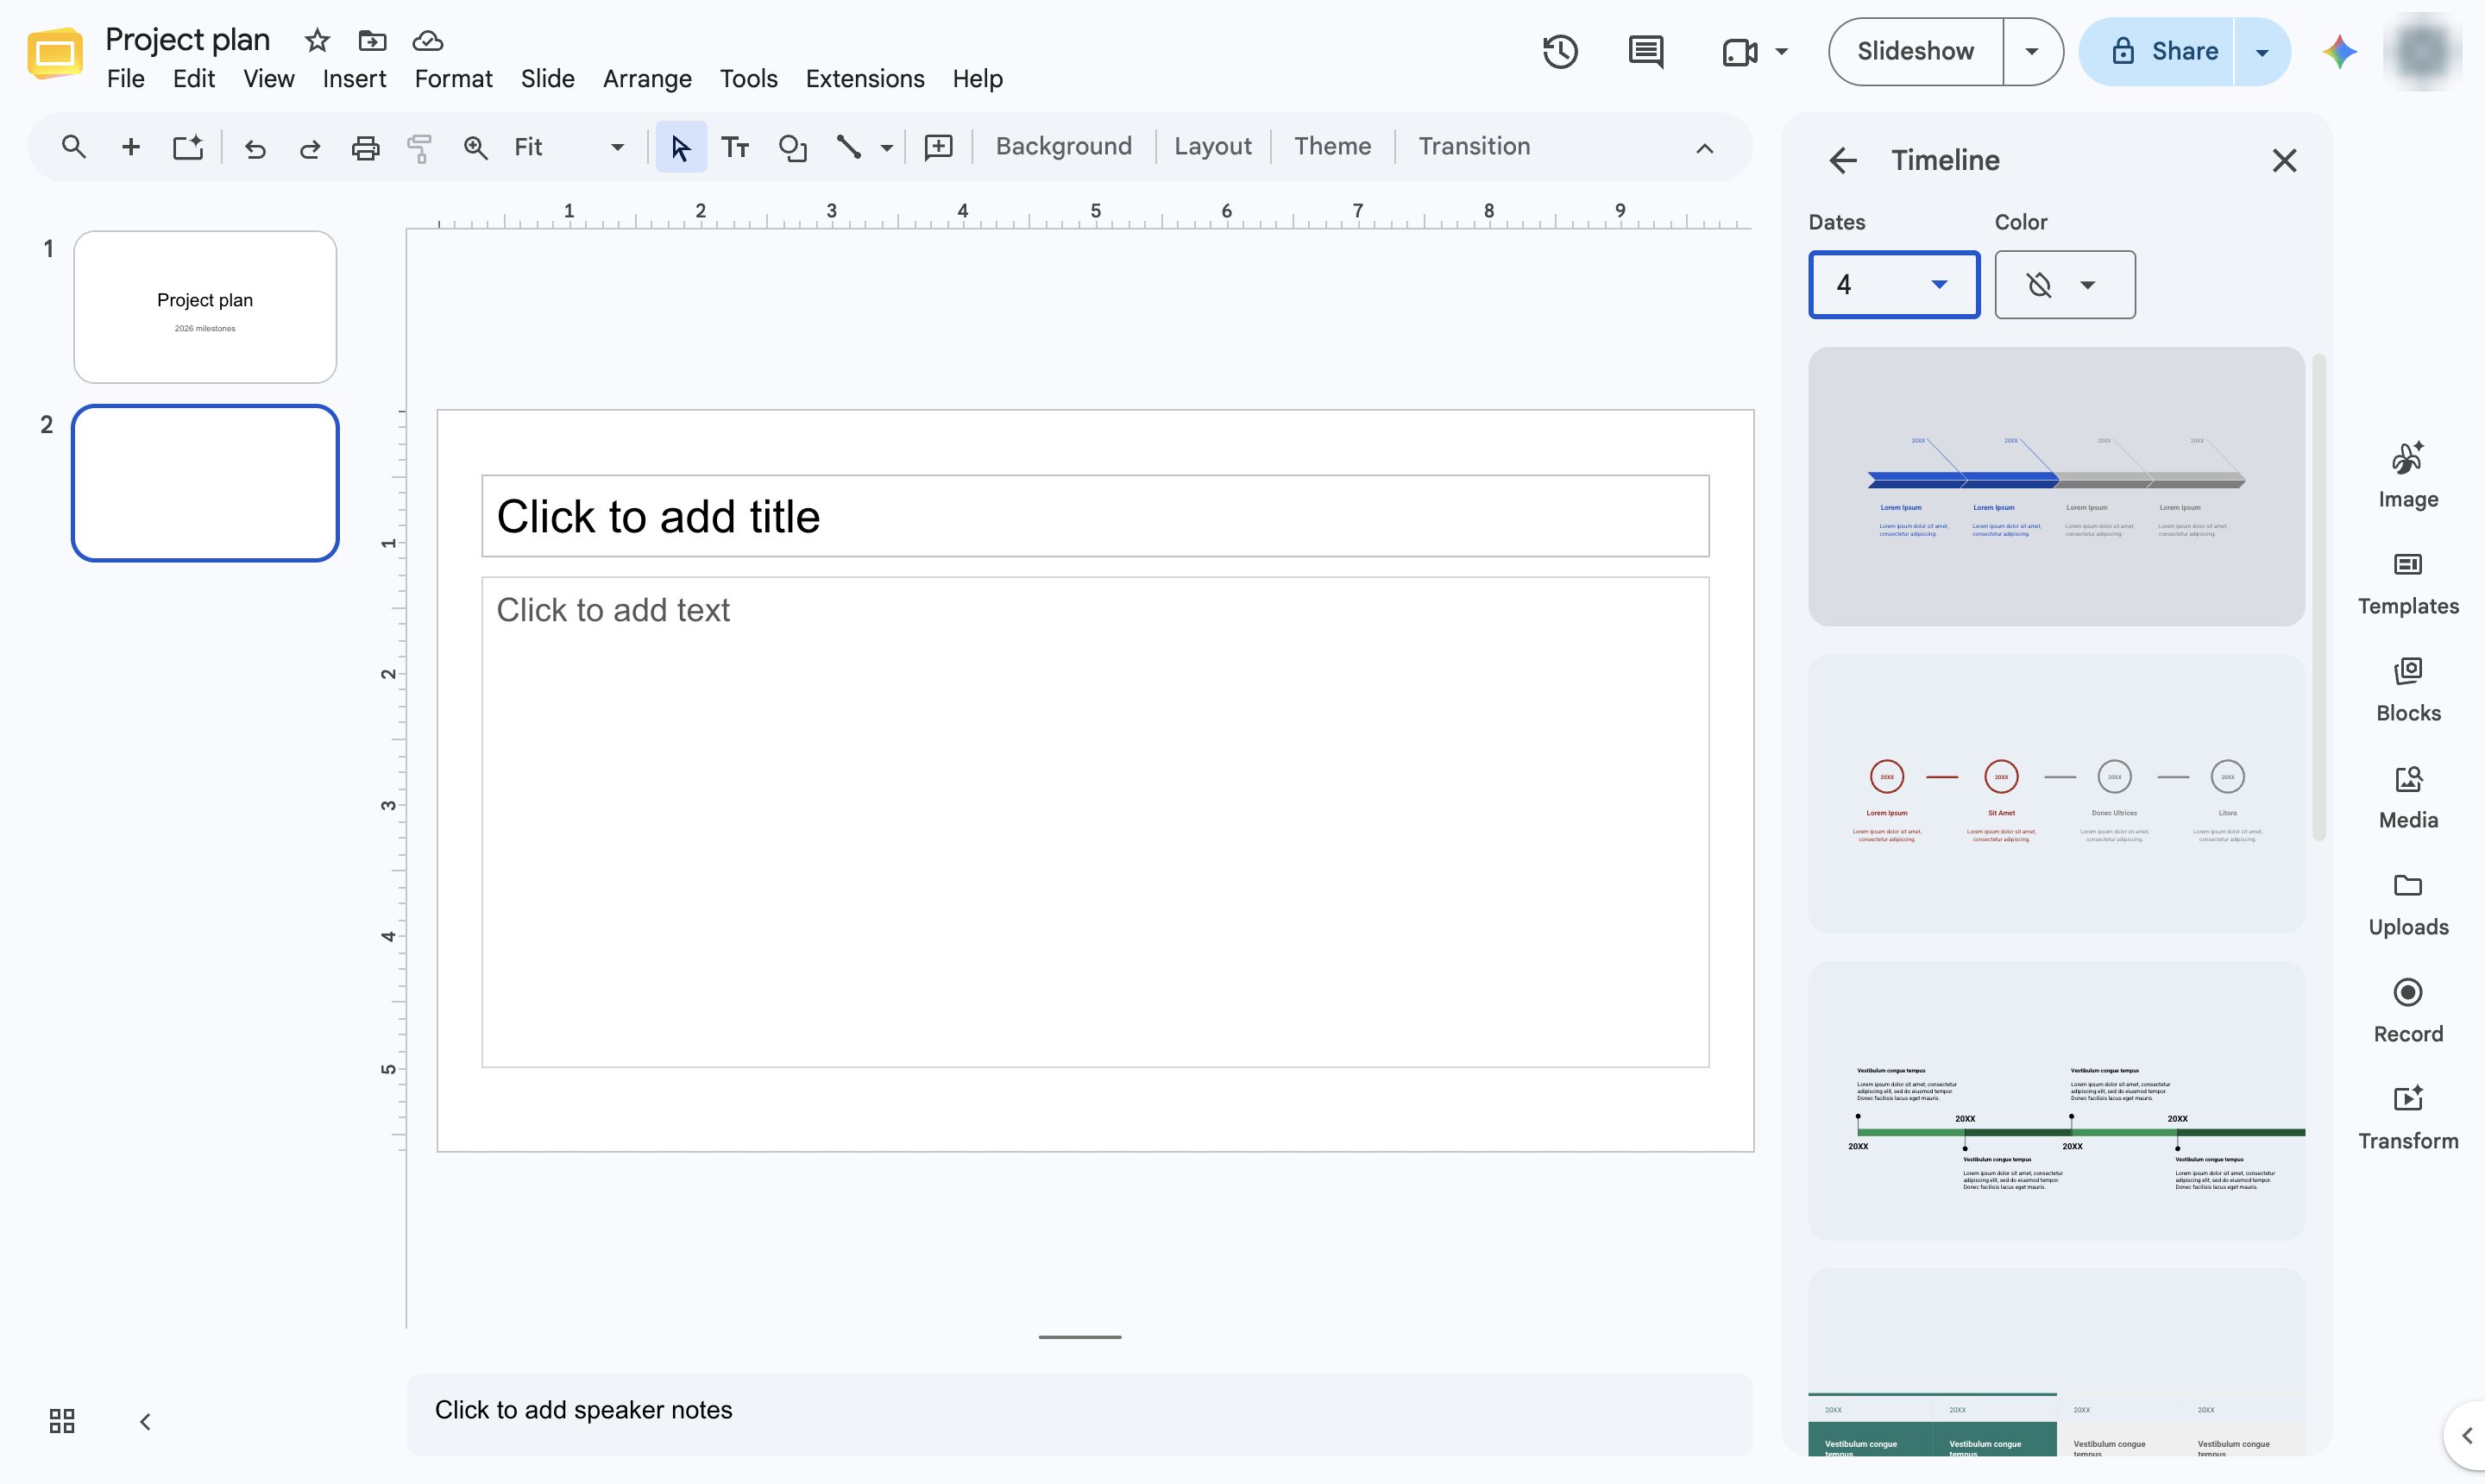The height and width of the screenshot is (1484, 2485).
Task: Select the blue arrow timeline template
Action: 2055,487
